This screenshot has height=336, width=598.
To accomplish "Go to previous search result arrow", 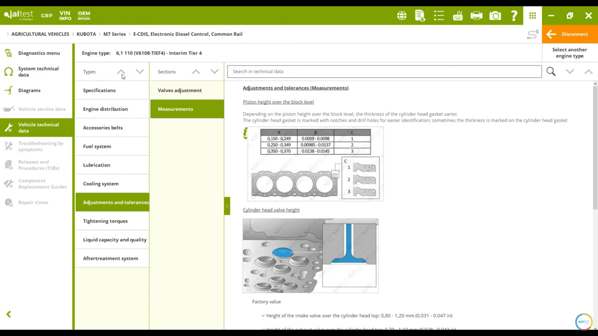I will coord(588,71).
